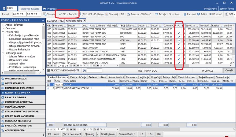Open the period start date dropdown
This screenshot has height=137, width=236.
pyautogui.click(x=24, y=14)
